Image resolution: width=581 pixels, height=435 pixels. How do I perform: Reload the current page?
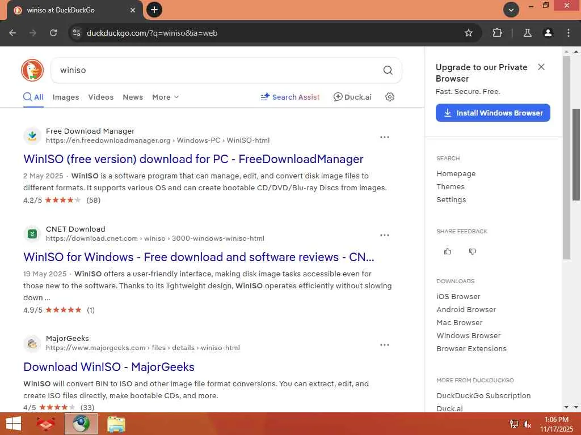point(53,33)
